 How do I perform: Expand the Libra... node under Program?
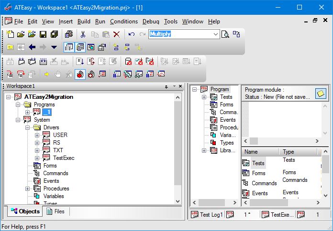point(204,150)
